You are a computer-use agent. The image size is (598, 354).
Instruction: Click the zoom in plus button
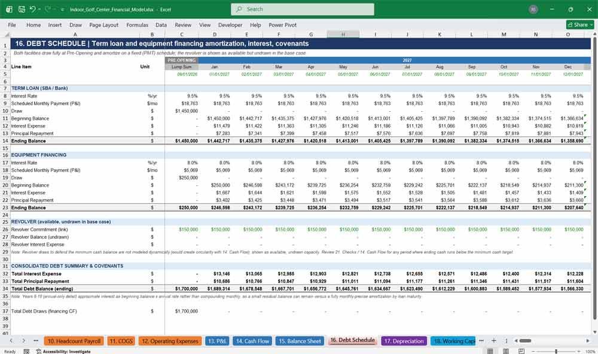[x=578, y=351]
